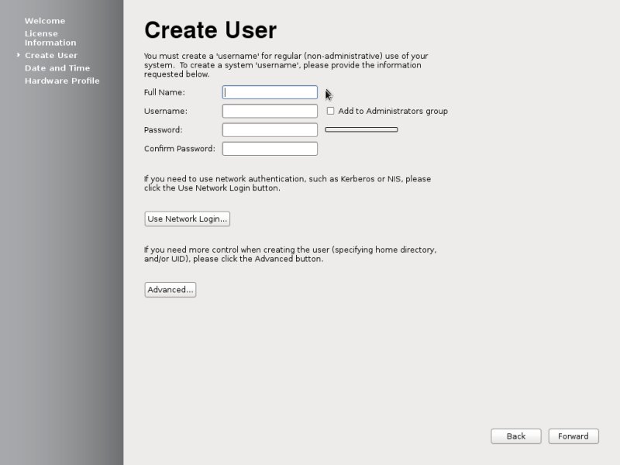Click the arrow marker beside Create User
Image resolution: width=620 pixels, height=465 pixels.
[x=18, y=55]
